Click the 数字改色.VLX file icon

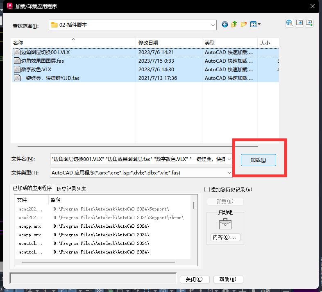17,69
